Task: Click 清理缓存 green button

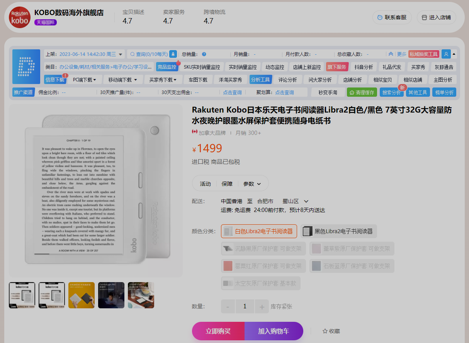Action: pyautogui.click(x=362, y=92)
